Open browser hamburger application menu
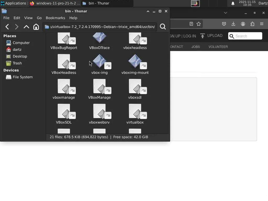Viewport: 268px width, 201px height. 262,24
